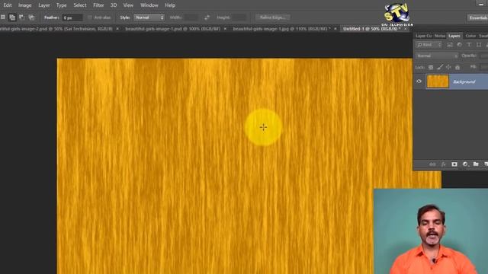This screenshot has width=488, height=274.
Task: Filter layers by shape layers icon
Action: coord(479,45)
